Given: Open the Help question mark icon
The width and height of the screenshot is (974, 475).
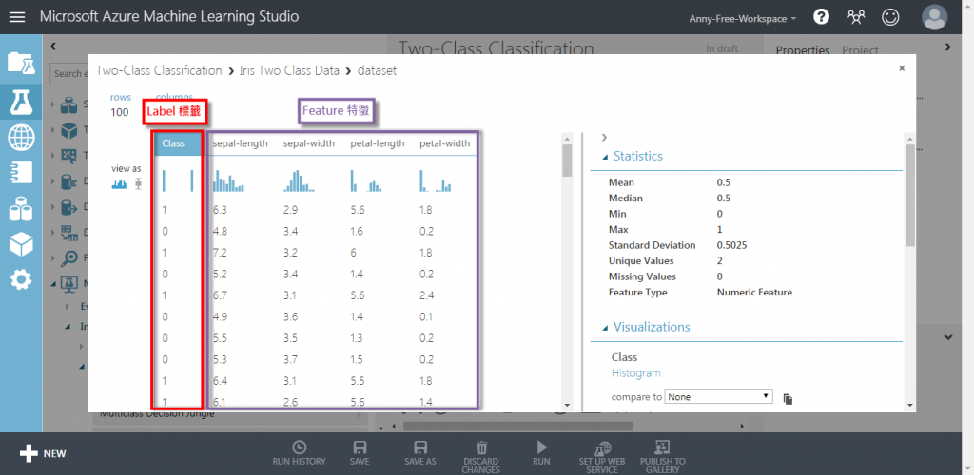Looking at the screenshot, I should coord(821,17).
